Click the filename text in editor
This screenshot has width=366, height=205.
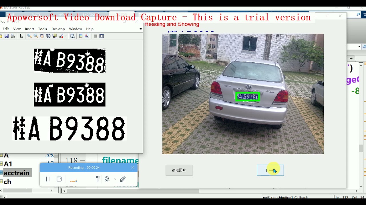click(x=120, y=160)
